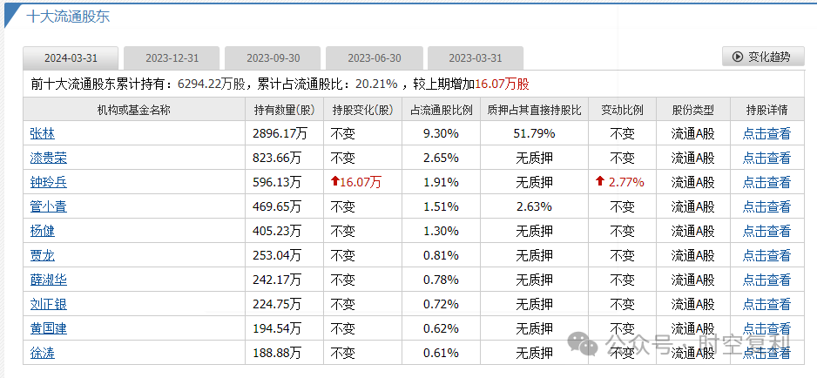Select the 9.30% share ratio
The image size is (817, 378).
pyautogui.click(x=441, y=133)
